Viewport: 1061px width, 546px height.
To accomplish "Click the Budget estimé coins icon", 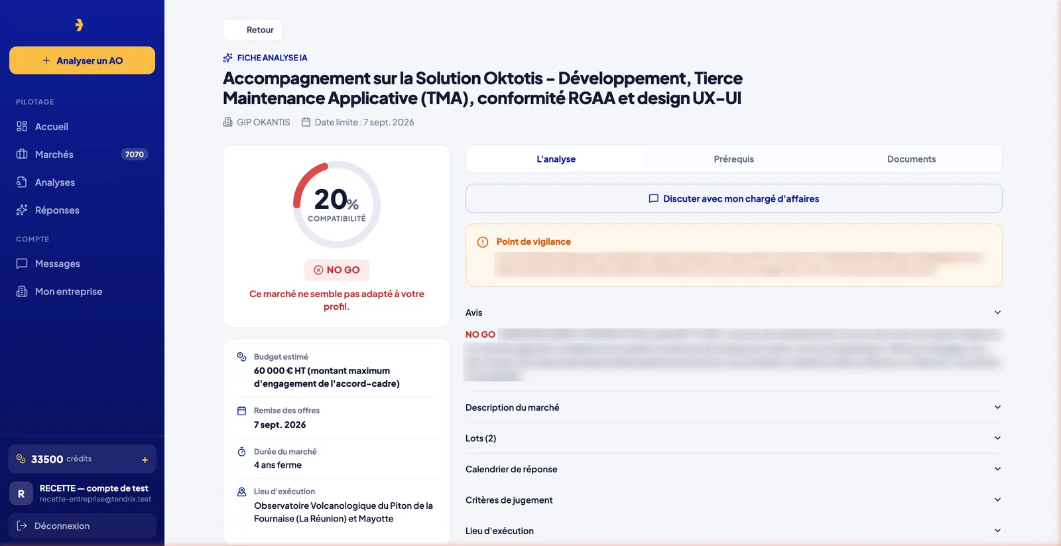I will pyautogui.click(x=242, y=357).
